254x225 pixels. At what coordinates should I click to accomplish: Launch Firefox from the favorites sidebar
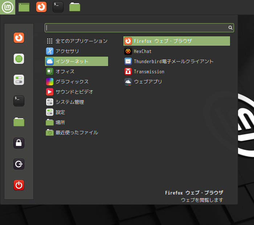point(19,38)
